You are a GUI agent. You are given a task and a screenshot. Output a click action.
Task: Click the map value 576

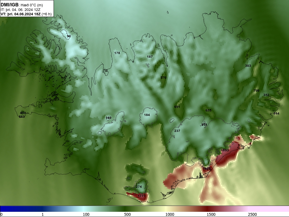163,78
